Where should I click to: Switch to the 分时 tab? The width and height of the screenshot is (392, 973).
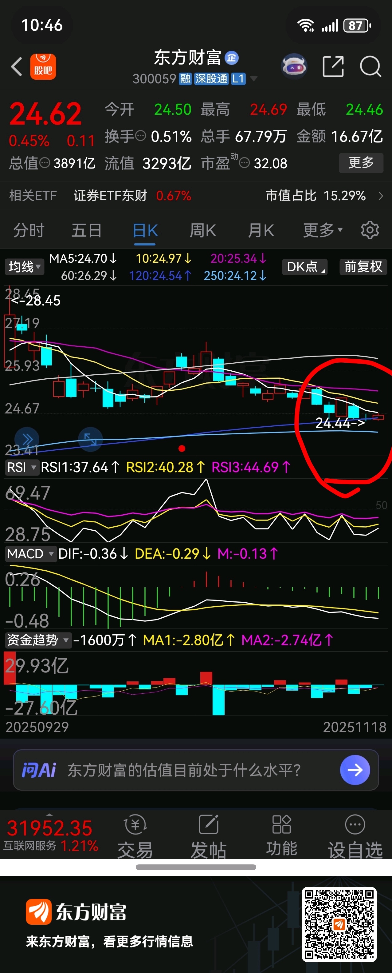pos(29,230)
